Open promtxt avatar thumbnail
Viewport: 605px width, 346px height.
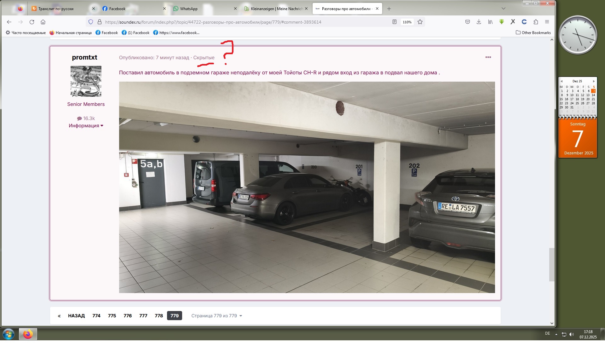pyautogui.click(x=86, y=81)
